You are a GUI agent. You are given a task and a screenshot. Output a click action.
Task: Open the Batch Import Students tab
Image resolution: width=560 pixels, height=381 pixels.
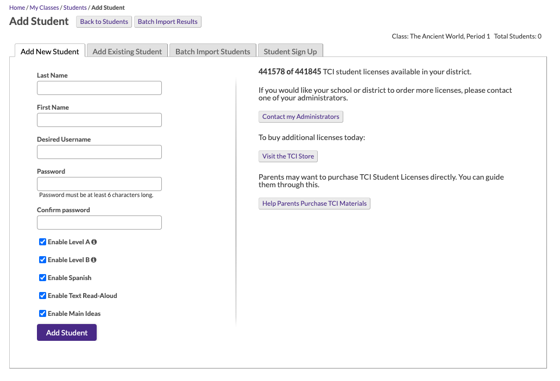[212, 51]
